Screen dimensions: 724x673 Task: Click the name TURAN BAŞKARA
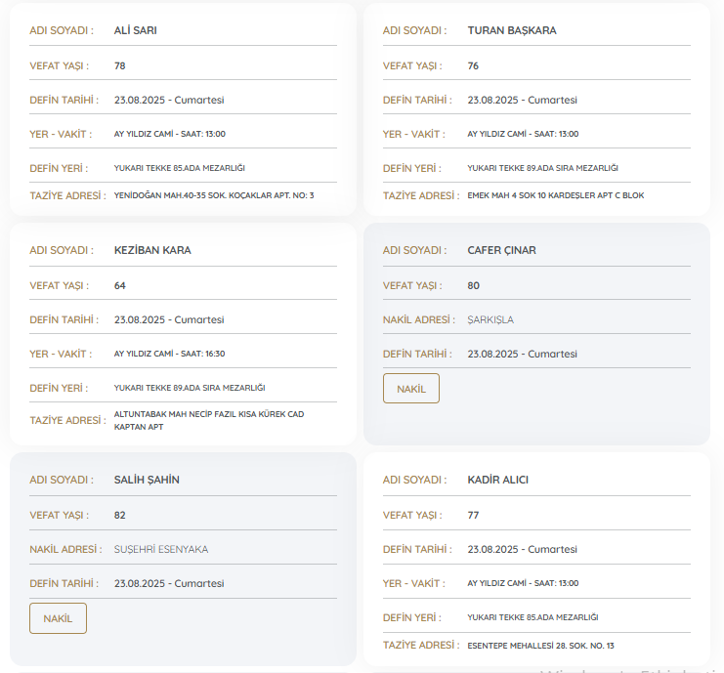pyautogui.click(x=511, y=30)
